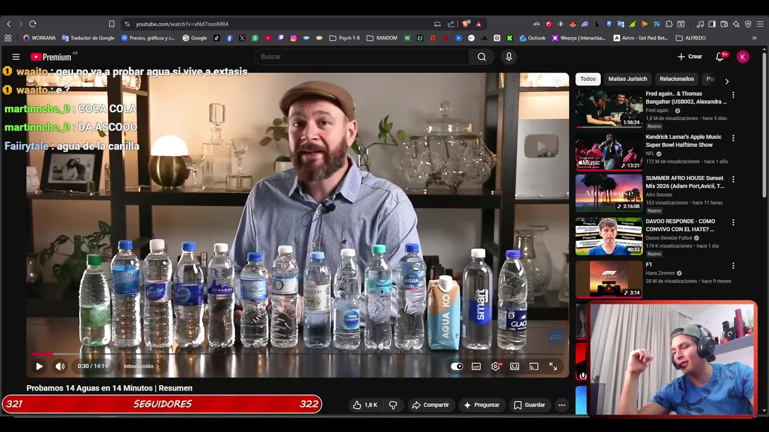Open the Brave Shields lion icon
The width and height of the screenshot is (769, 432).
click(x=466, y=24)
